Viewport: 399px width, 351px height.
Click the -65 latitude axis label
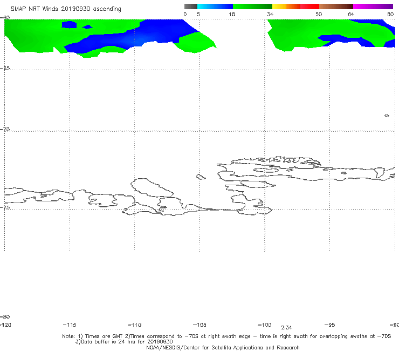tap(5, 69)
